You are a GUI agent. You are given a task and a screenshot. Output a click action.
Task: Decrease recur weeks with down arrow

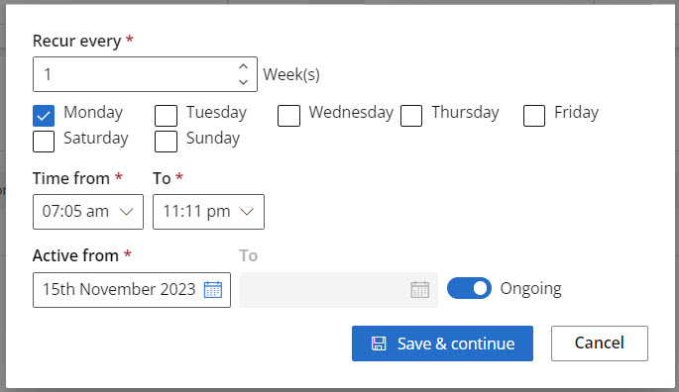pos(244,82)
